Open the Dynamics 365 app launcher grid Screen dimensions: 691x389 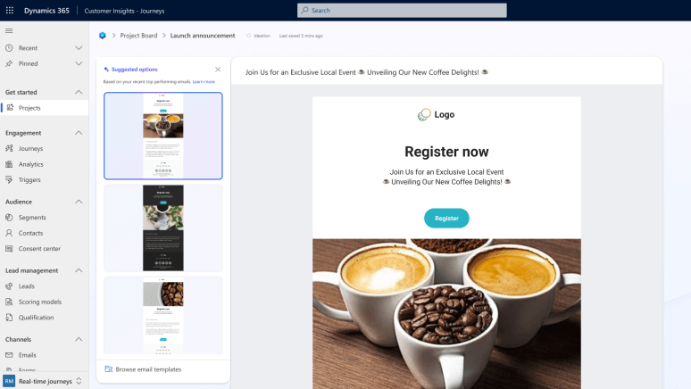tap(9, 10)
